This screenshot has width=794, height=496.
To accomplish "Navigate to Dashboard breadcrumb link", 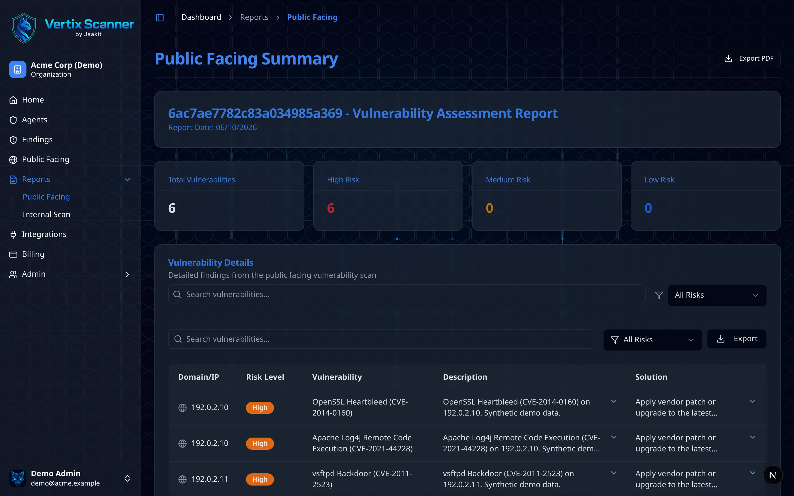I will 201,17.
